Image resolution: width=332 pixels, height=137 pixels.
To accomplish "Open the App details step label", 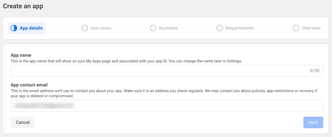I will [x=31, y=28].
